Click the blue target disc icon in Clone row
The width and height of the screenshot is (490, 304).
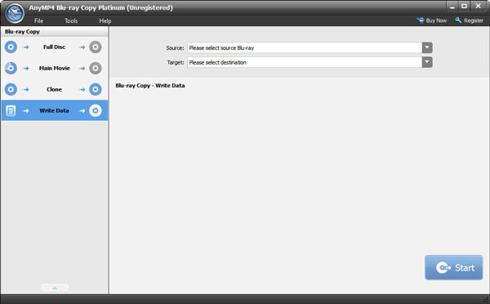point(96,89)
